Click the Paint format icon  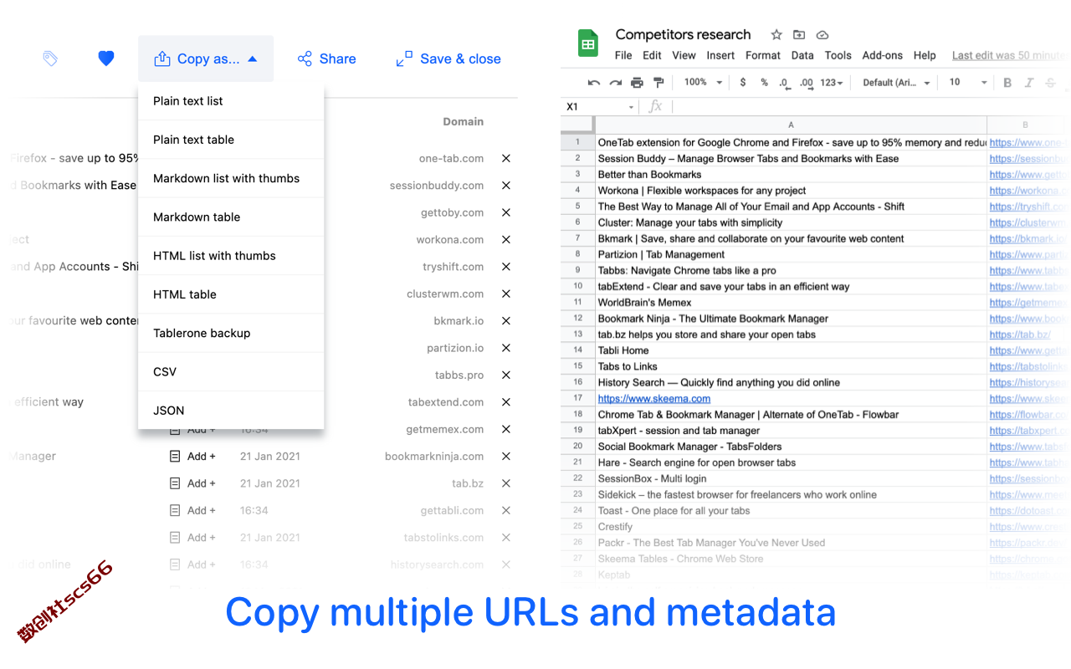(658, 83)
